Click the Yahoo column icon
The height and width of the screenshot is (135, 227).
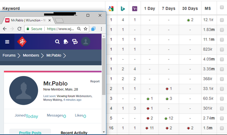[135, 9]
